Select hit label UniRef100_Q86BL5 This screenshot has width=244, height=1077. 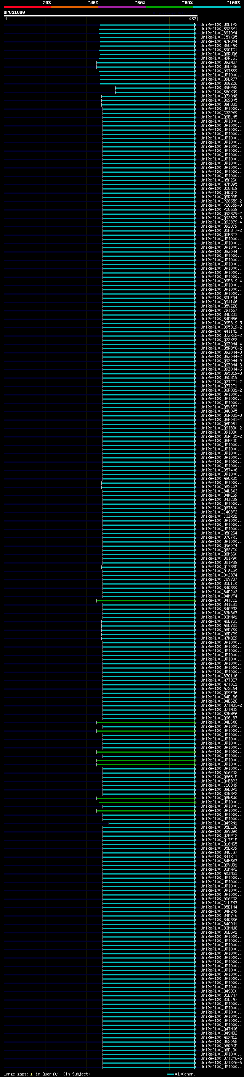219,777
